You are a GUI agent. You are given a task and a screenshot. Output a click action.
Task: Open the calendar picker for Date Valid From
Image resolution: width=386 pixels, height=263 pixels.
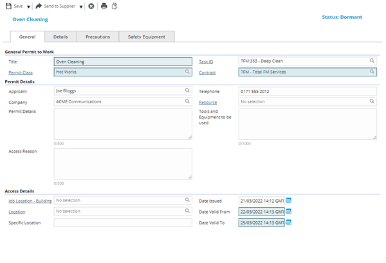tap(289, 211)
